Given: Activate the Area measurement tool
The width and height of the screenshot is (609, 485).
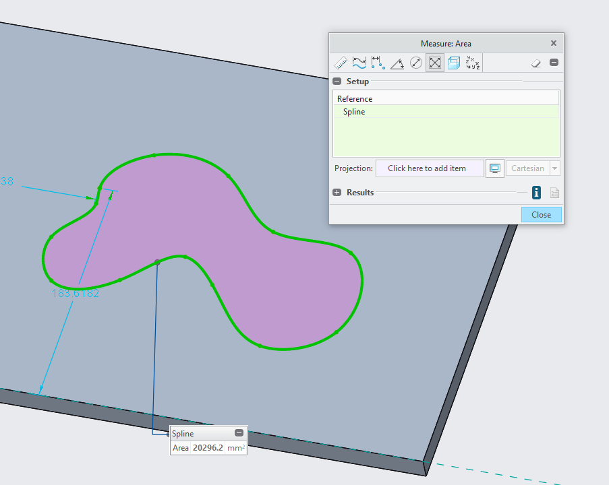Looking at the screenshot, I should point(434,62).
